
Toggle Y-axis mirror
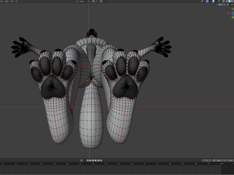click(x=222, y=5)
